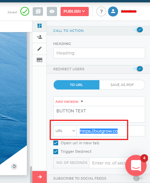Open the duplicate pages icon button

point(38,11)
